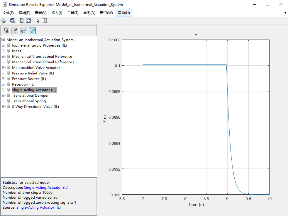Open the Property Inspector icon
The width and height of the screenshot is (288, 216).
[44, 21]
